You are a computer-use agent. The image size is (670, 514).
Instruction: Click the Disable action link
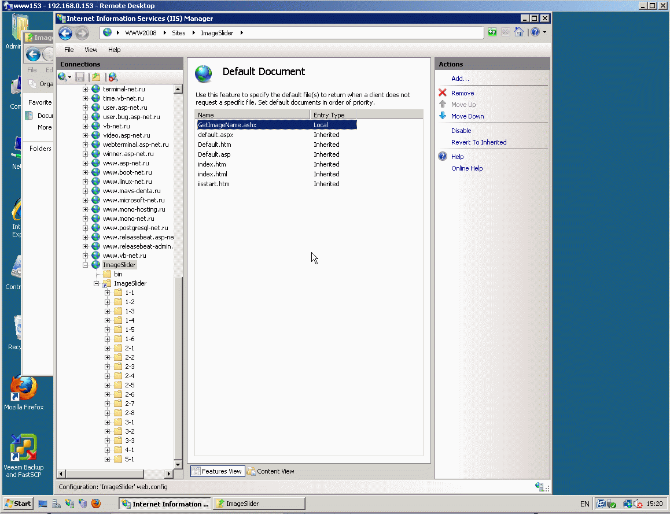461,130
